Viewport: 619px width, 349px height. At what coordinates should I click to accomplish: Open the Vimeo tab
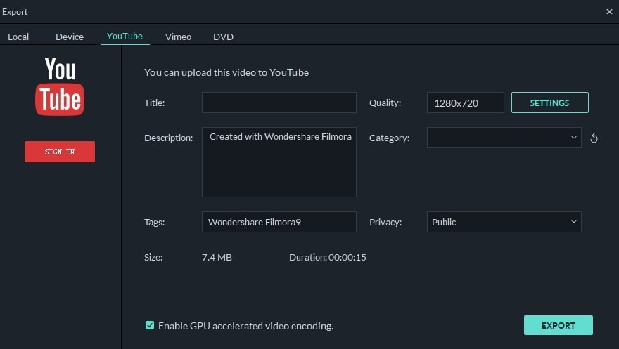pyautogui.click(x=178, y=37)
